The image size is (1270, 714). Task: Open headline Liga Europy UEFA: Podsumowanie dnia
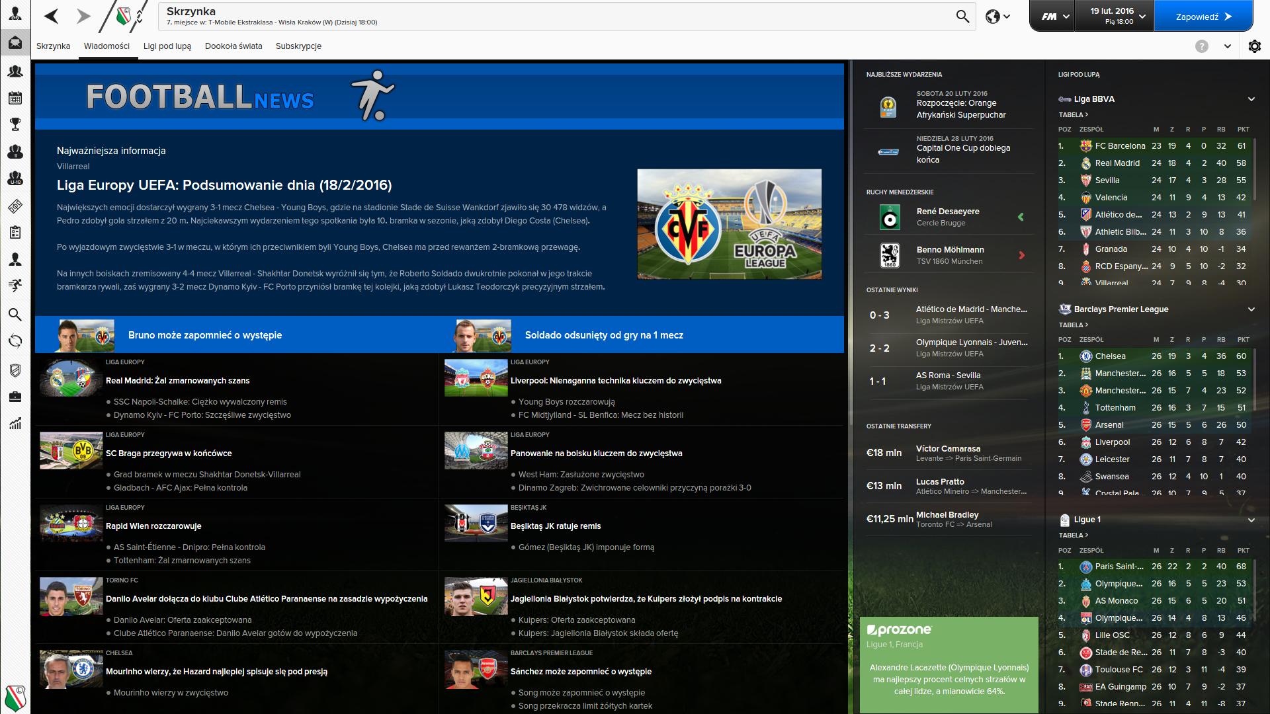click(224, 185)
